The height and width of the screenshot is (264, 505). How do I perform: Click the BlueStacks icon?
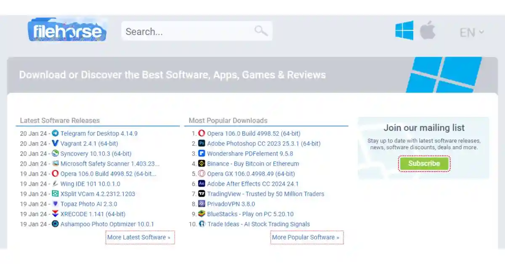[202, 214]
